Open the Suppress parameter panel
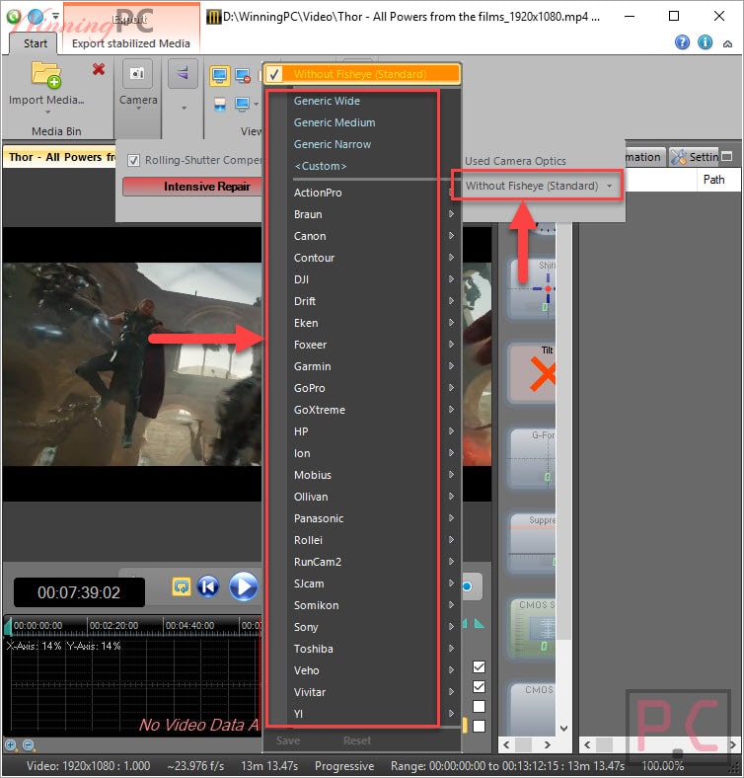The height and width of the screenshot is (778, 744). 532,542
